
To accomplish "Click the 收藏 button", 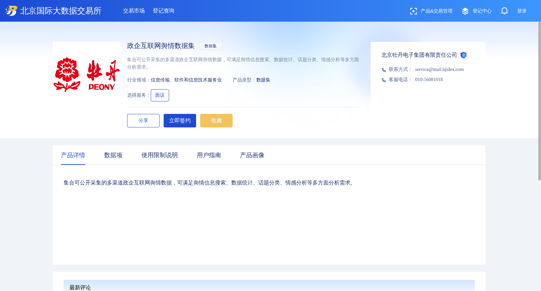I will tap(216, 121).
